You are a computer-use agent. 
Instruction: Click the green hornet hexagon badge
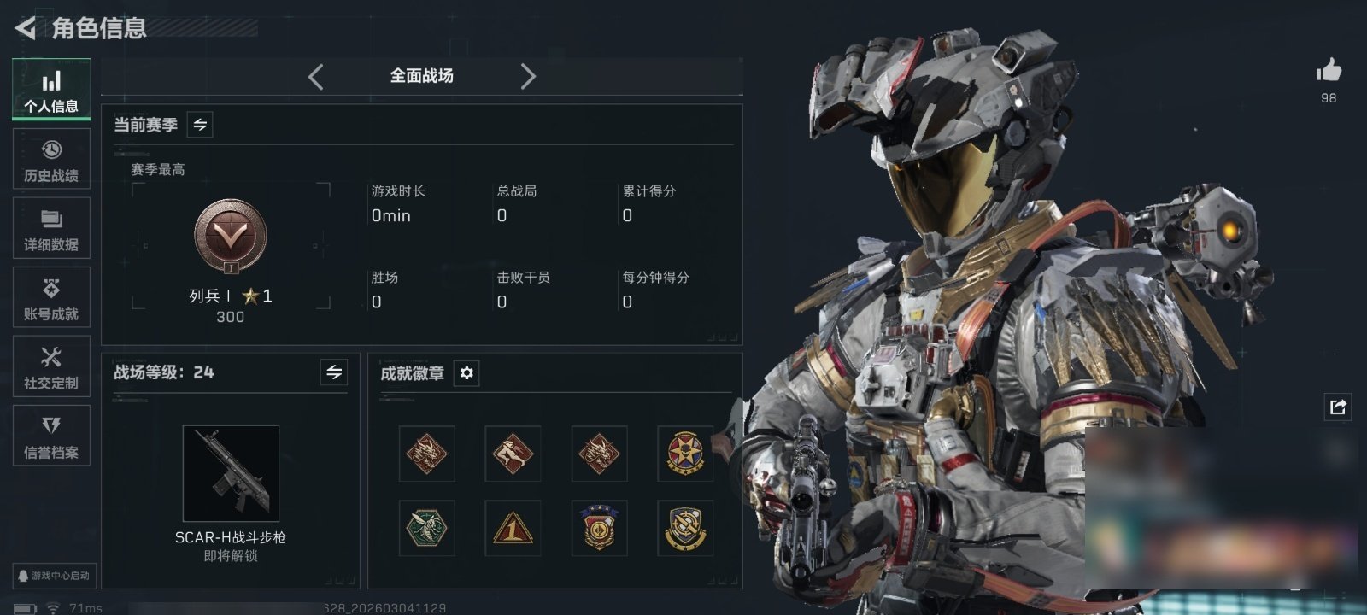426,528
